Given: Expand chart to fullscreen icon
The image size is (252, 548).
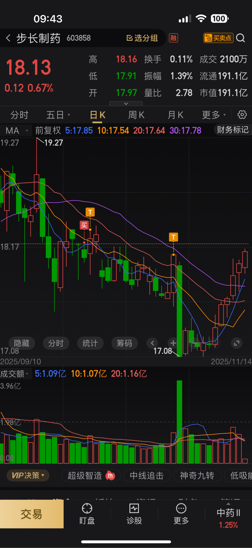Looking at the screenshot, I should 237,343.
